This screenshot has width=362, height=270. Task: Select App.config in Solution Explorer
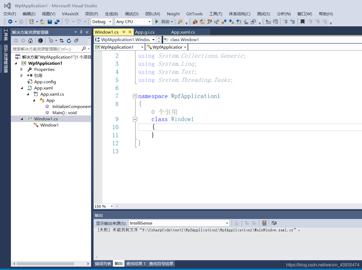click(45, 82)
